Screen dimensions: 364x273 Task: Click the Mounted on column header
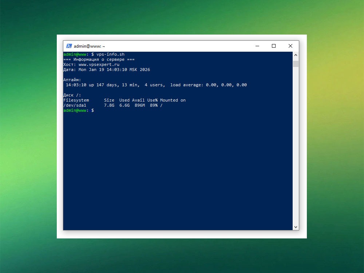click(x=173, y=100)
